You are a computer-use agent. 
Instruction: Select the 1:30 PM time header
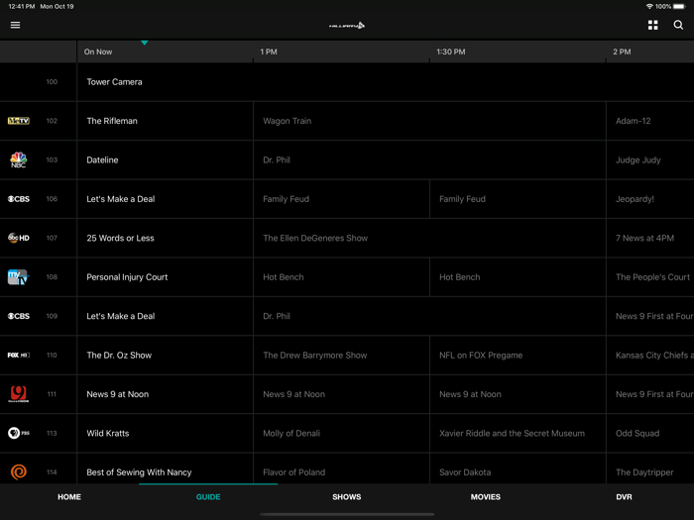point(450,52)
